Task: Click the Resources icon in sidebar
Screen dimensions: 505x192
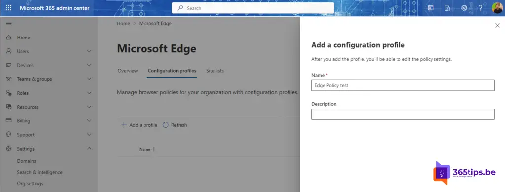Action: coord(9,107)
